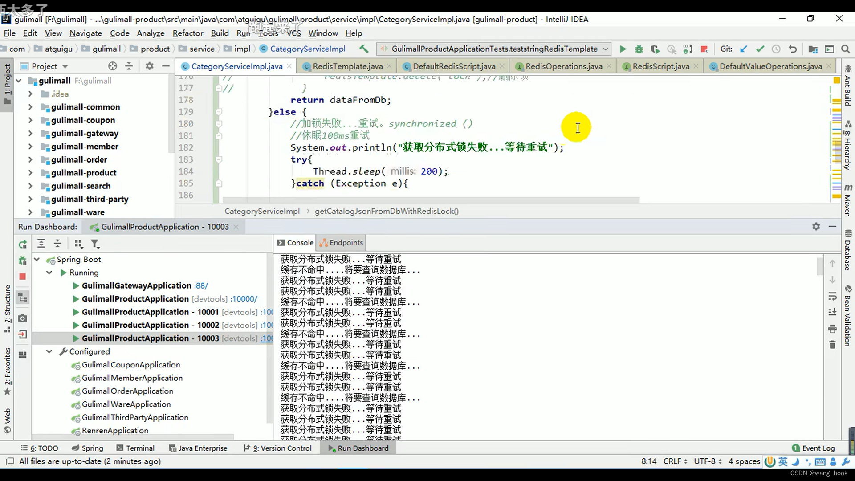855x481 pixels.
Task: Expand the gulimall-product module
Action: pos(30,173)
